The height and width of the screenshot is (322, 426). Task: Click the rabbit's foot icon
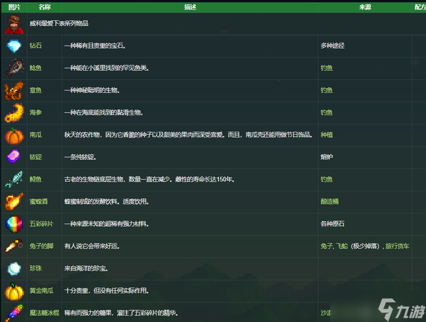click(14, 246)
